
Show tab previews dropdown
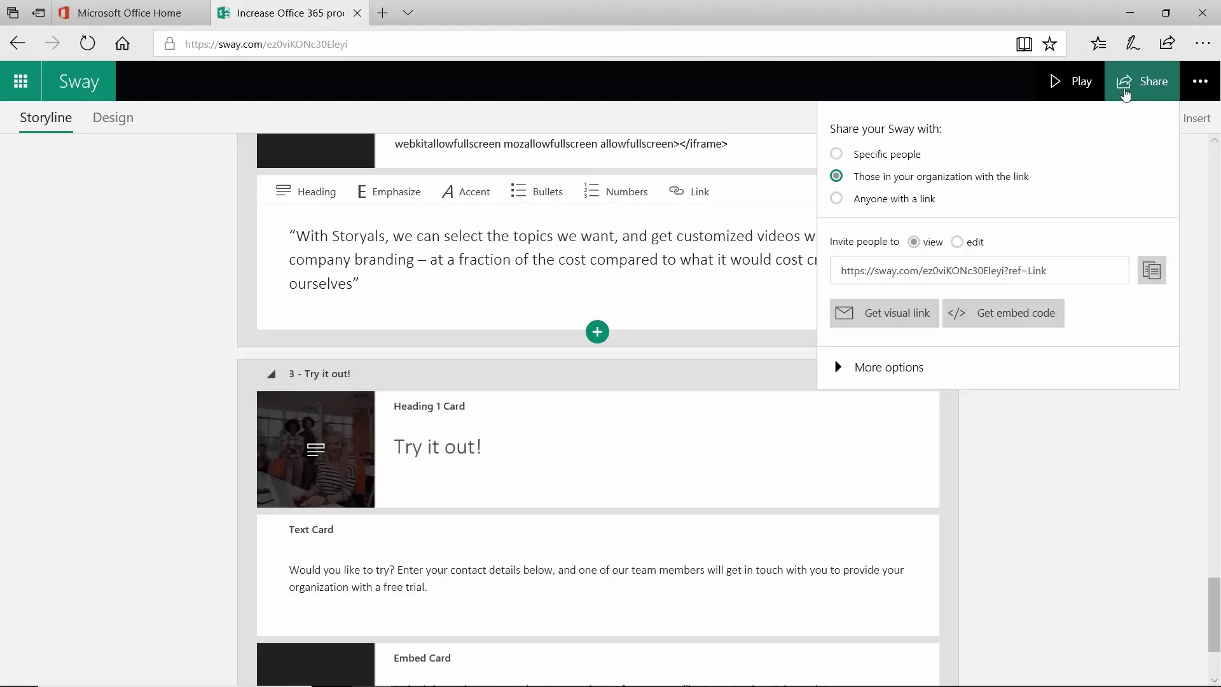tap(408, 13)
